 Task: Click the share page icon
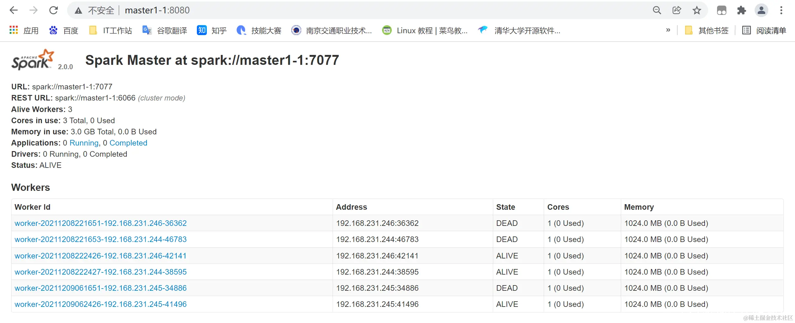click(677, 10)
